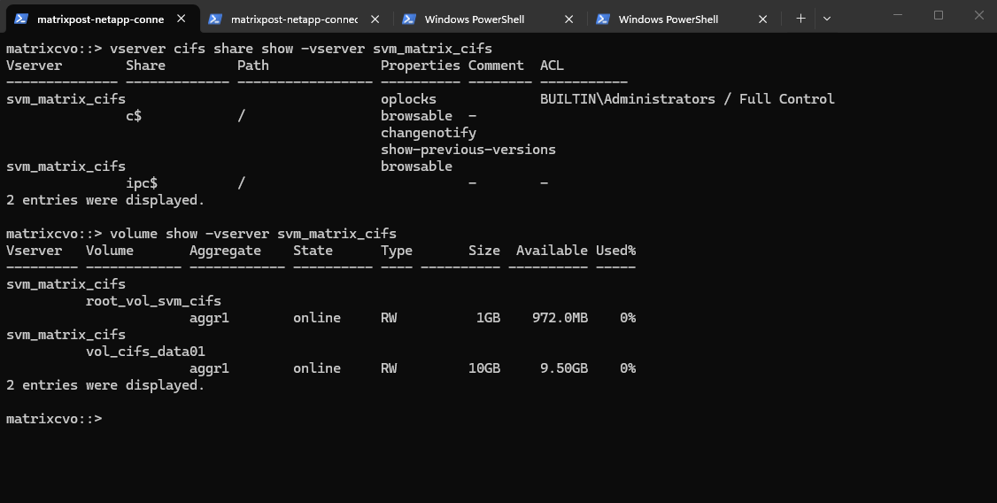This screenshot has height=503, width=997.
Task: Close the Windows Terminal window
Action: (x=978, y=15)
